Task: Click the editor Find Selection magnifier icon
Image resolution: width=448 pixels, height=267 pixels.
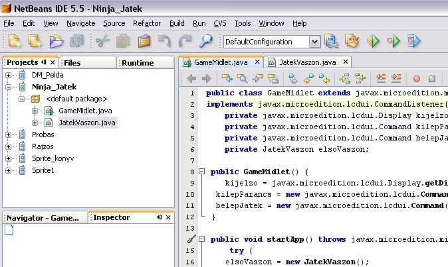Action: point(243,79)
